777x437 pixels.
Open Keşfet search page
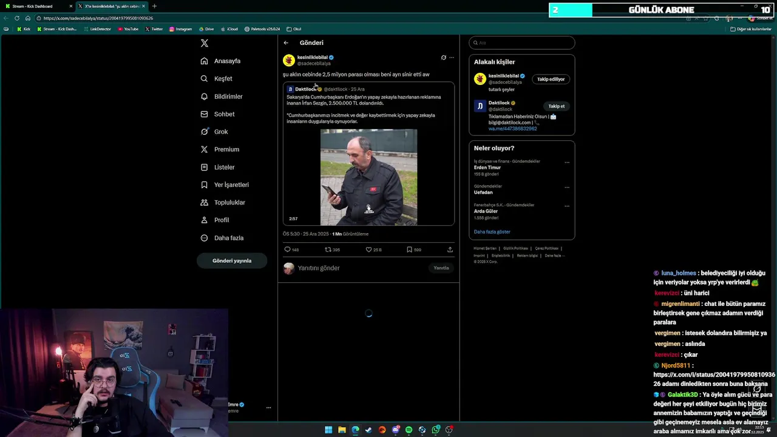pos(217,78)
